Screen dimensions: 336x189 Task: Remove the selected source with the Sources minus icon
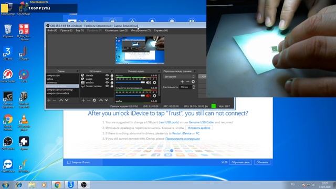click(x=89, y=100)
